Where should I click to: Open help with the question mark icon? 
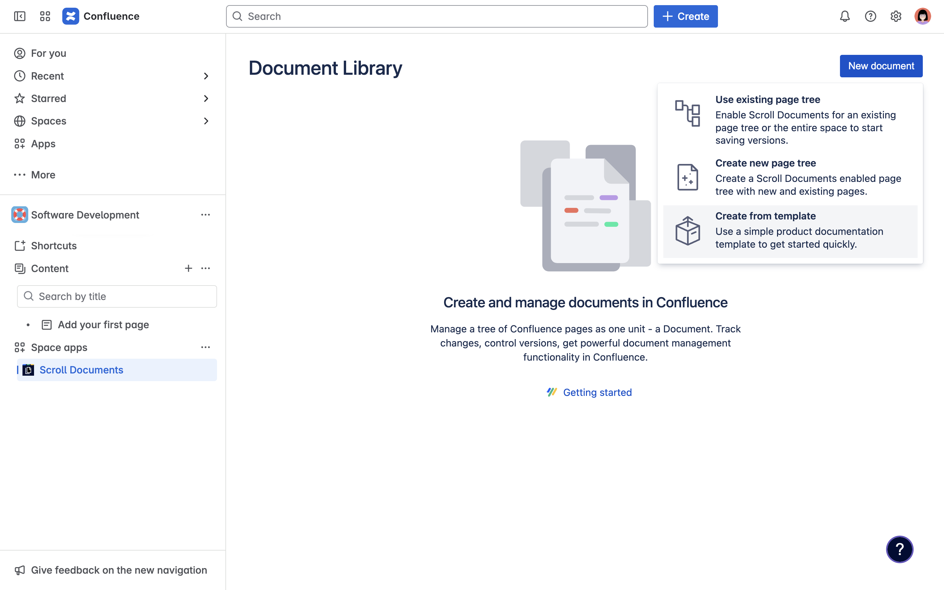(x=870, y=16)
